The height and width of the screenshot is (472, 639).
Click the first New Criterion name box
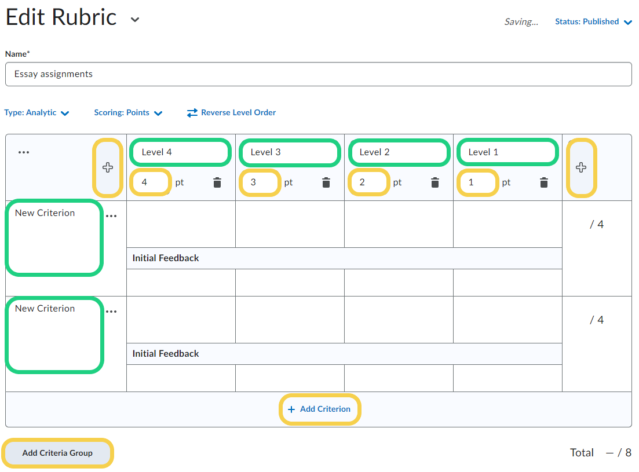click(x=54, y=237)
